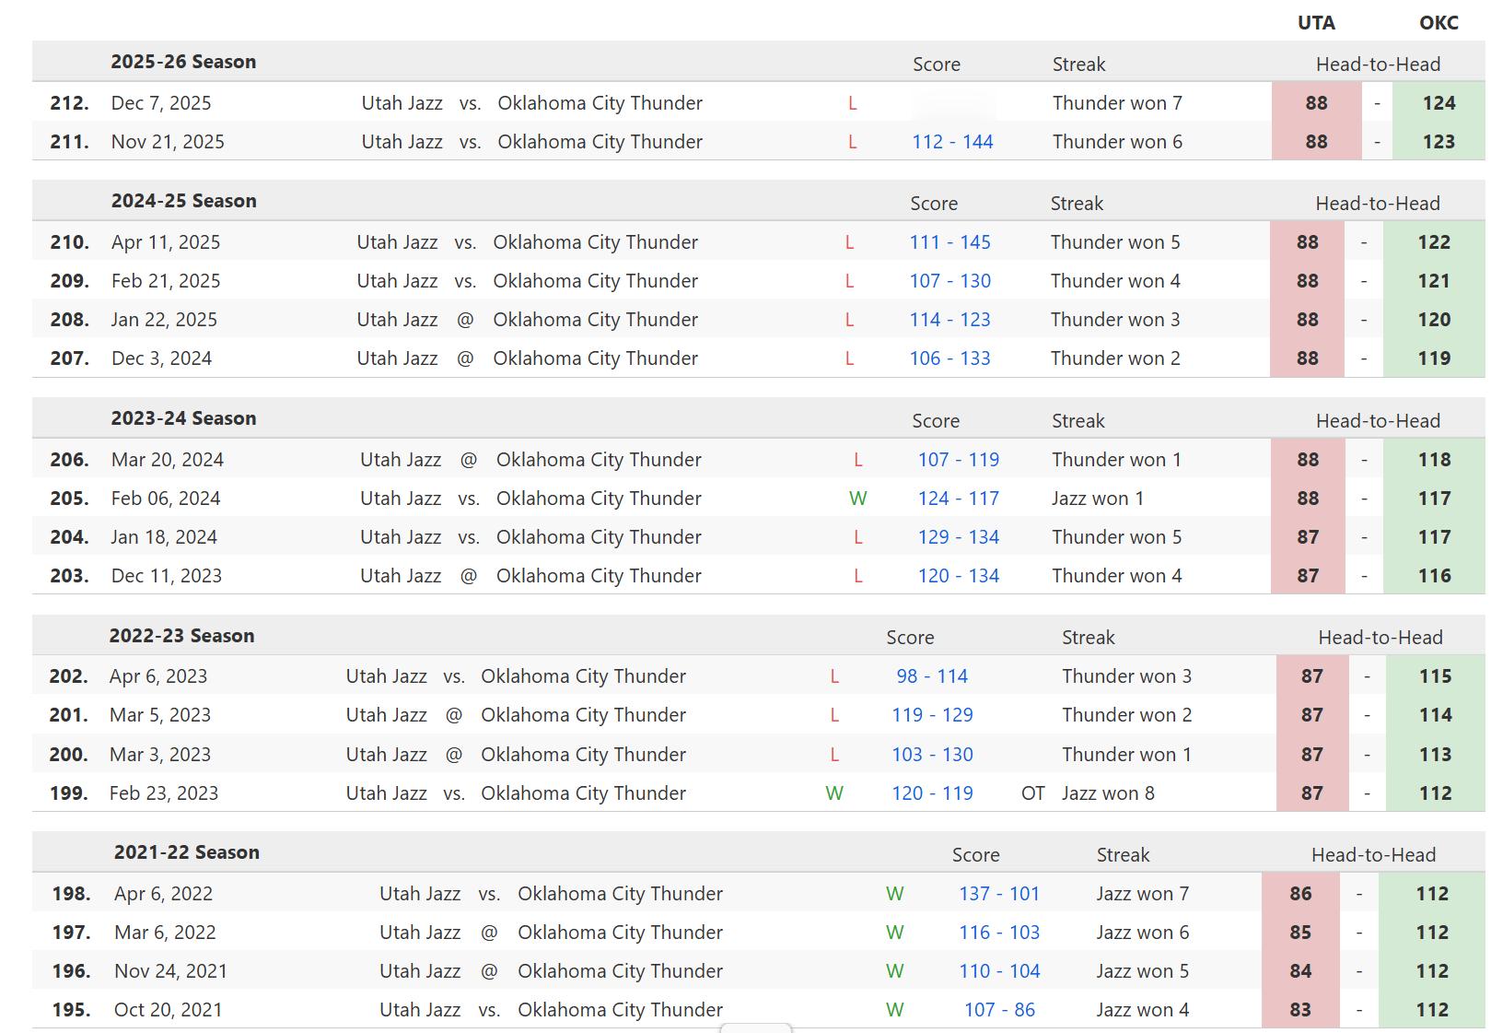Click the 2025-26 Season header row
The image size is (1491, 1033).
[183, 62]
